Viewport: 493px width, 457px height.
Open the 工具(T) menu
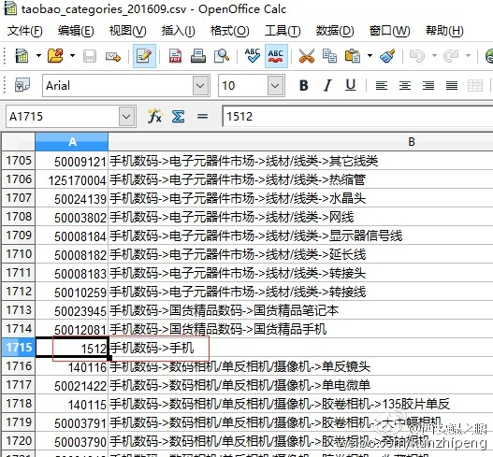[x=283, y=31]
